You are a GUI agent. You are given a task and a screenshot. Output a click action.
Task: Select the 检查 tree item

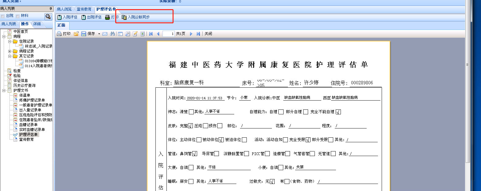coord(17,71)
